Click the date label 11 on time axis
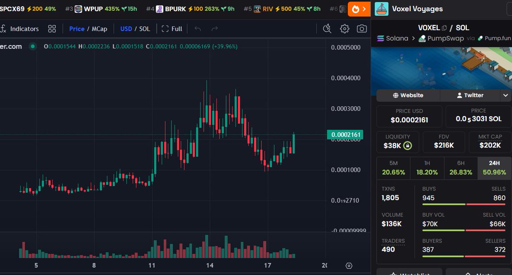 151,266
